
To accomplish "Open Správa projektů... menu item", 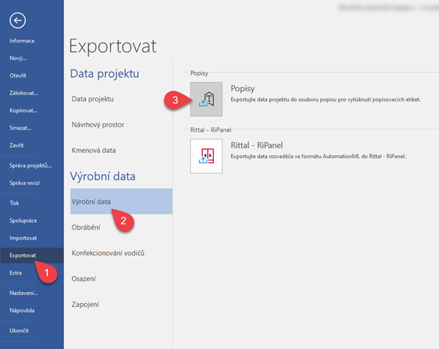I will coord(28,167).
